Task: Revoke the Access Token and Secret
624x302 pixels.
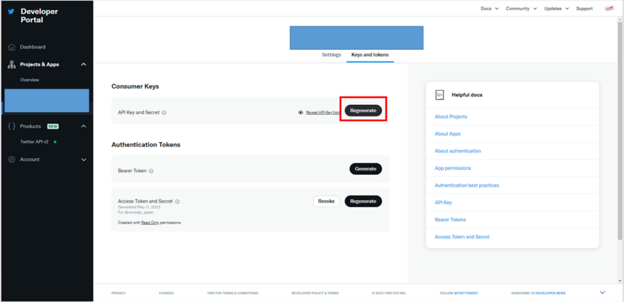Action: [327, 201]
